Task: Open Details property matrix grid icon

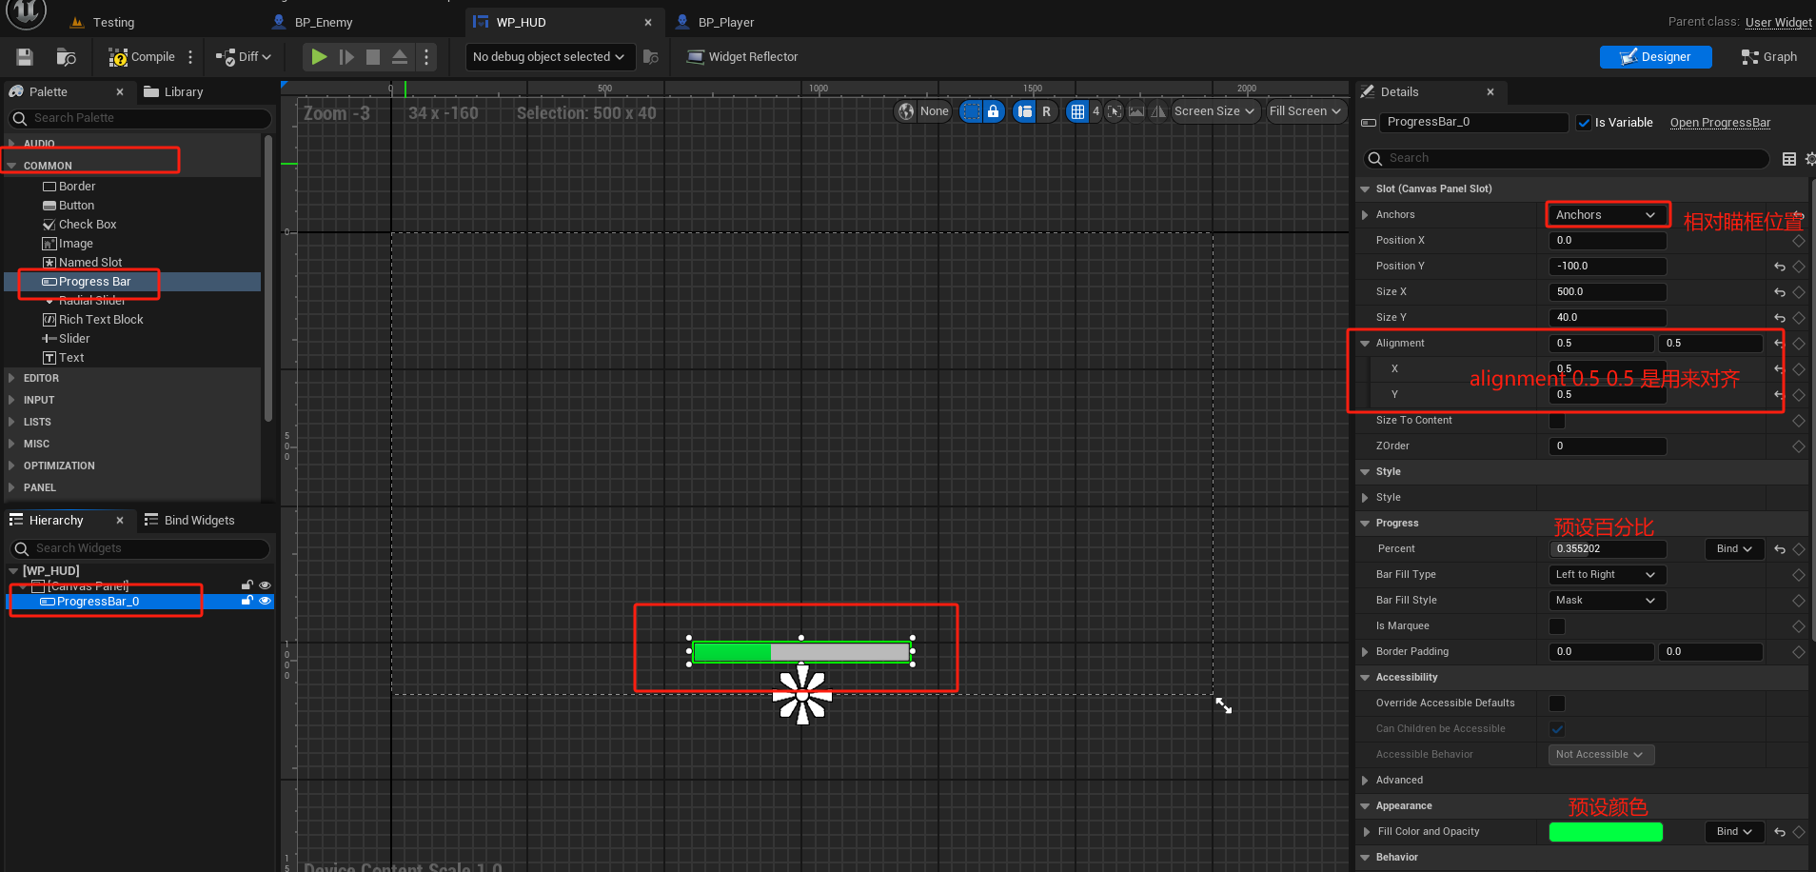Action: (1789, 159)
